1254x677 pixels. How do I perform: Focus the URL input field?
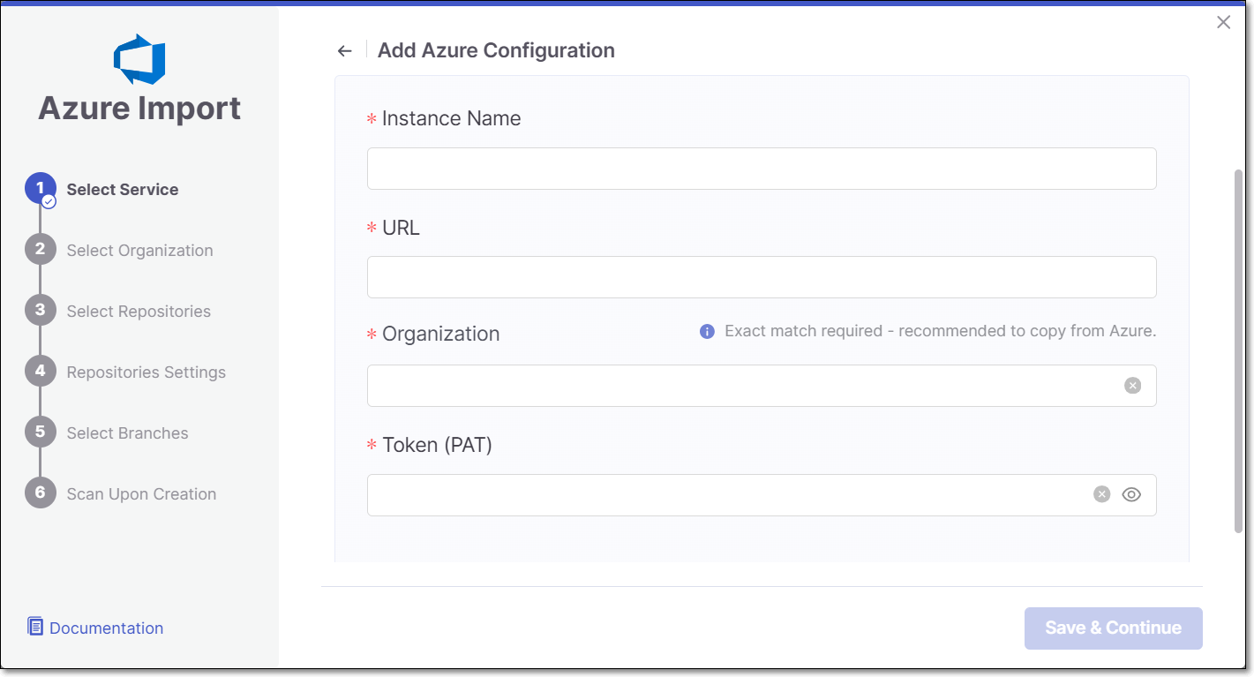point(762,277)
